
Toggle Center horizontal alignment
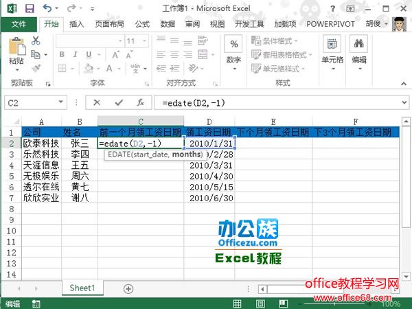[x=174, y=54]
